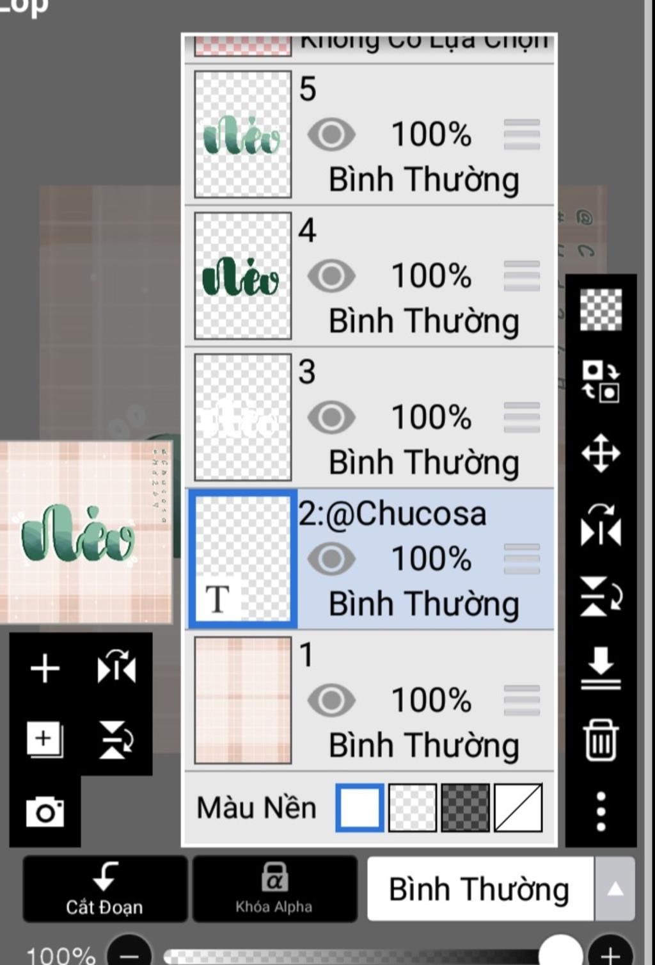This screenshot has width=655, height=965.
Task: Choose the white Màu Nền background swatch
Action: (x=359, y=808)
